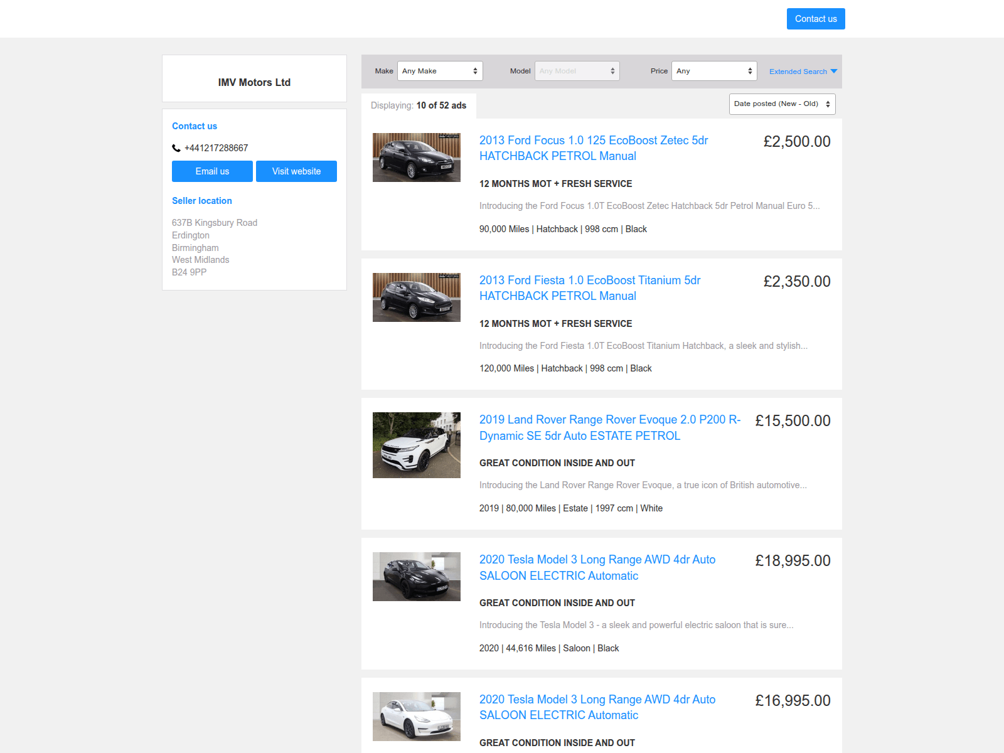Click '120,000 Miles | Hatchback | 998 ccm | Black'
The width and height of the screenshot is (1004, 753).
565,368
